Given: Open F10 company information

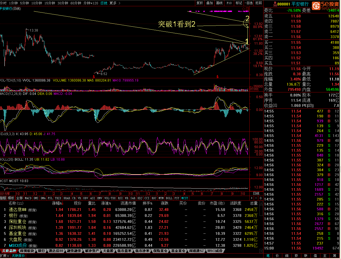Looking at the screenshot, I should pyautogui.click(x=229, y=3).
